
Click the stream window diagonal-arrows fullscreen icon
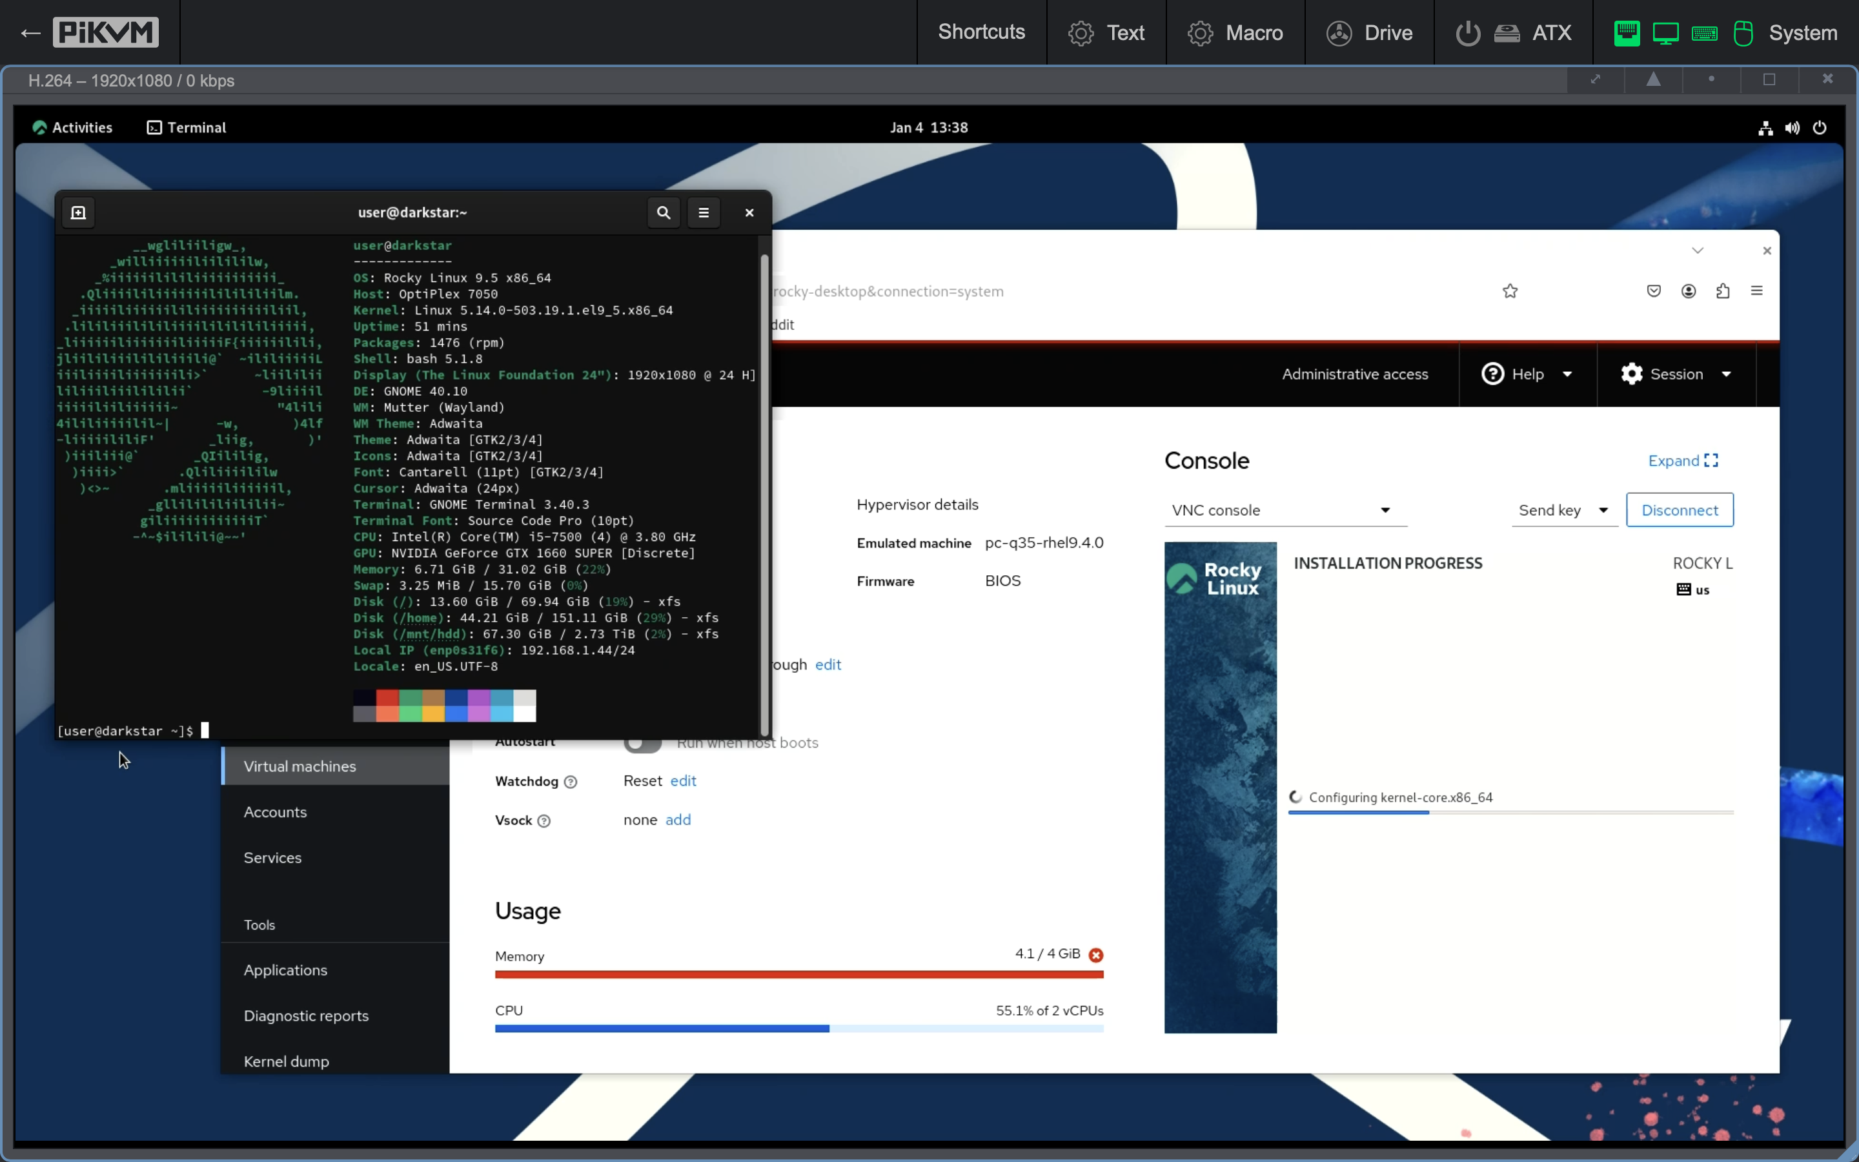(1596, 79)
